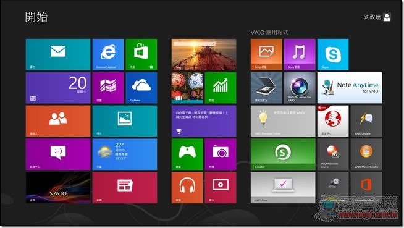Image resolution: width=404 pixels, height=228 pixels.
Task: Open the VAIO Desktop tile
Action: pyautogui.click(x=58, y=188)
